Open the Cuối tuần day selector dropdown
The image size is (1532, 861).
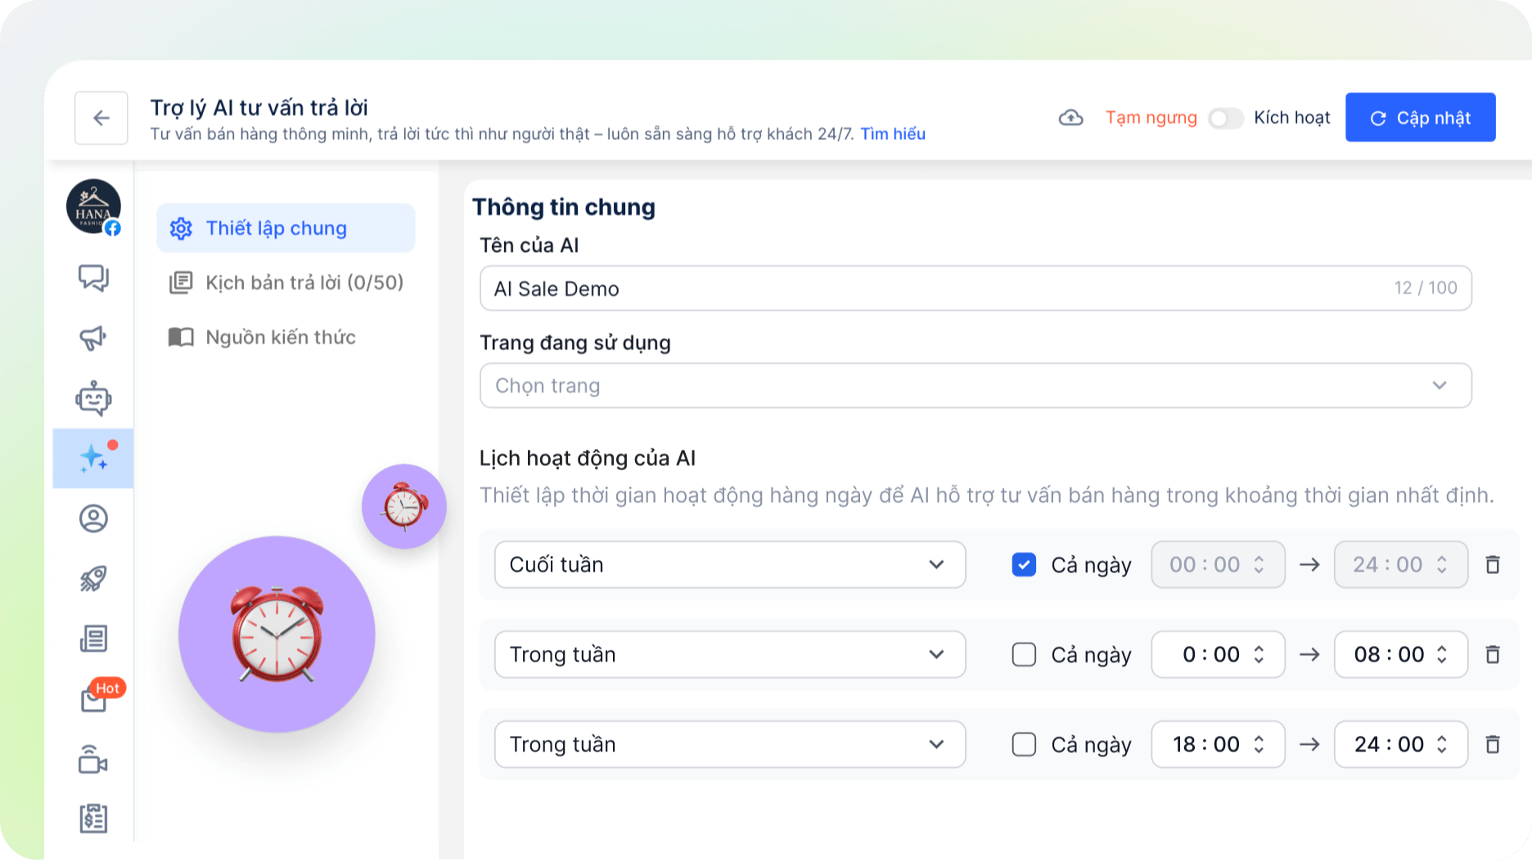click(730, 564)
